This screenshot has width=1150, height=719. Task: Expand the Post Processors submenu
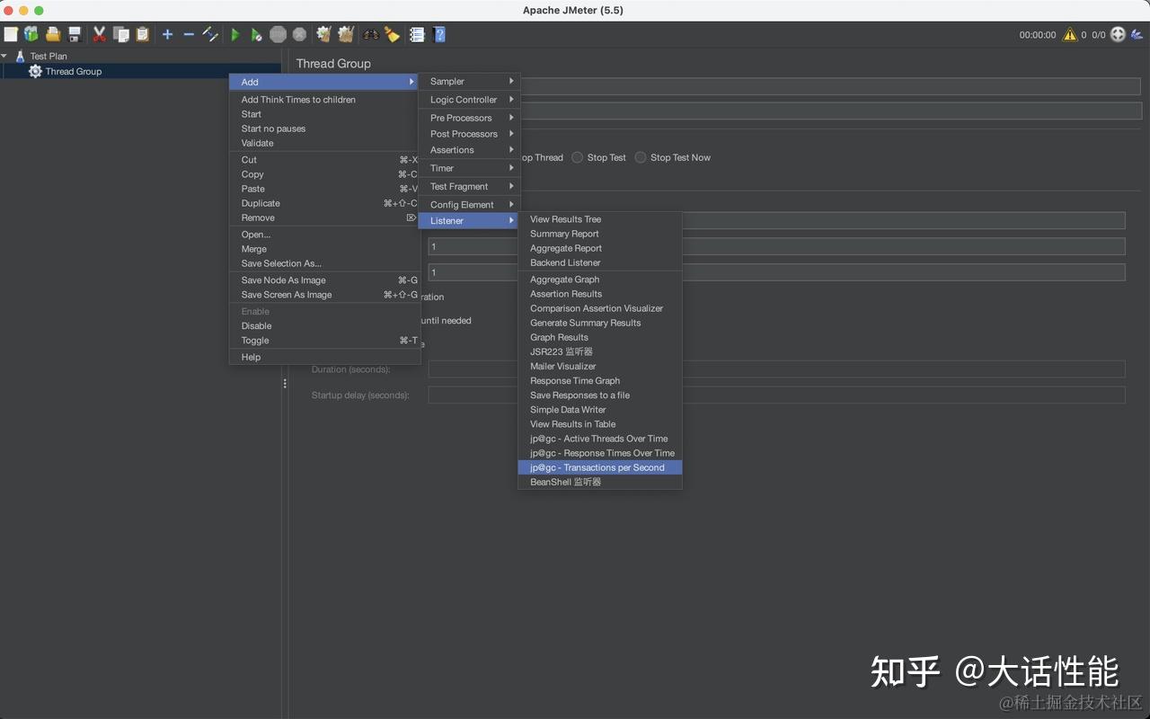[468, 134]
